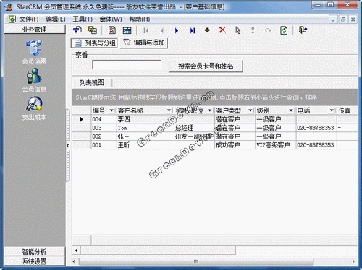This screenshot has height=270, width=362.
Task: Go to previous record arrow
Action: (161, 30)
